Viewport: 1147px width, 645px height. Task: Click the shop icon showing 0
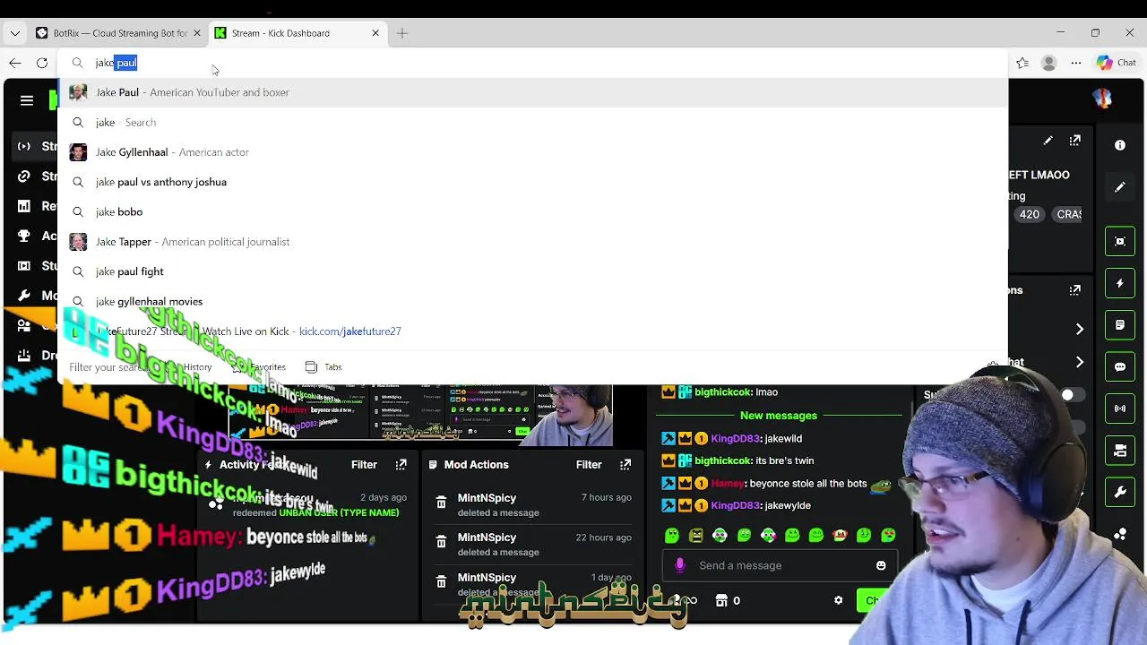728,600
